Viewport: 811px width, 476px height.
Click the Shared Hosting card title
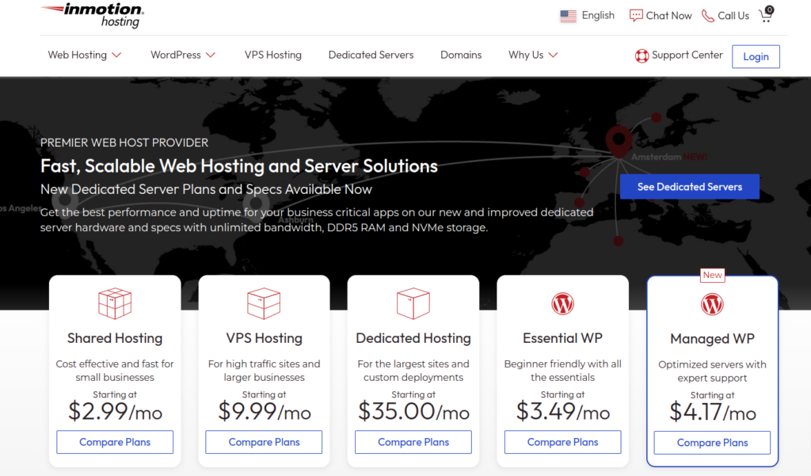click(115, 338)
